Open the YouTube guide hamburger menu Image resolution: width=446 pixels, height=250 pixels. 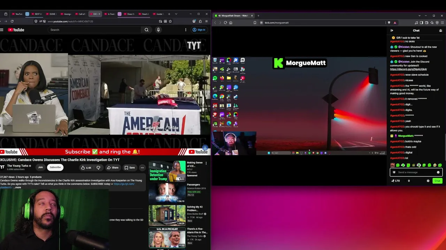point(2,30)
